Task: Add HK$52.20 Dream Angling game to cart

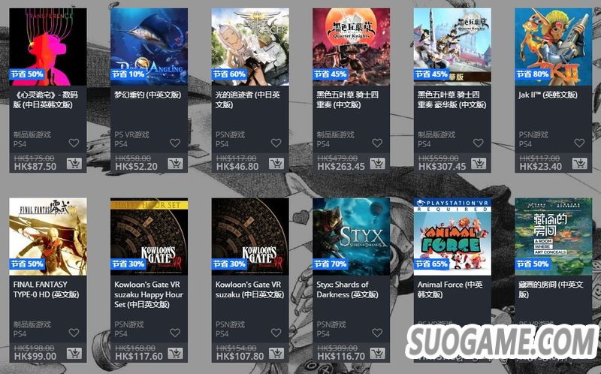Action: [x=175, y=164]
